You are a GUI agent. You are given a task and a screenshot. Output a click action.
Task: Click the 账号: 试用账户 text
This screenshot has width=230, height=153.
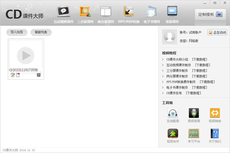[191, 33]
